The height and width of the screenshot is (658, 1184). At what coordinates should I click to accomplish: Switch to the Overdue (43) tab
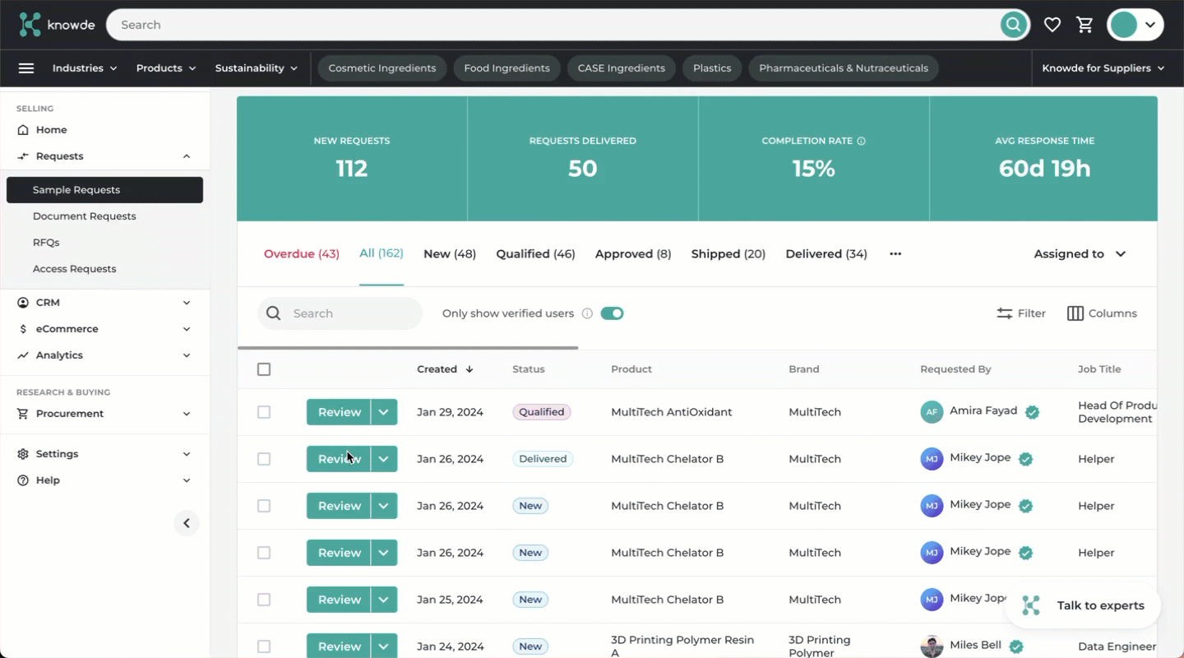tap(302, 254)
